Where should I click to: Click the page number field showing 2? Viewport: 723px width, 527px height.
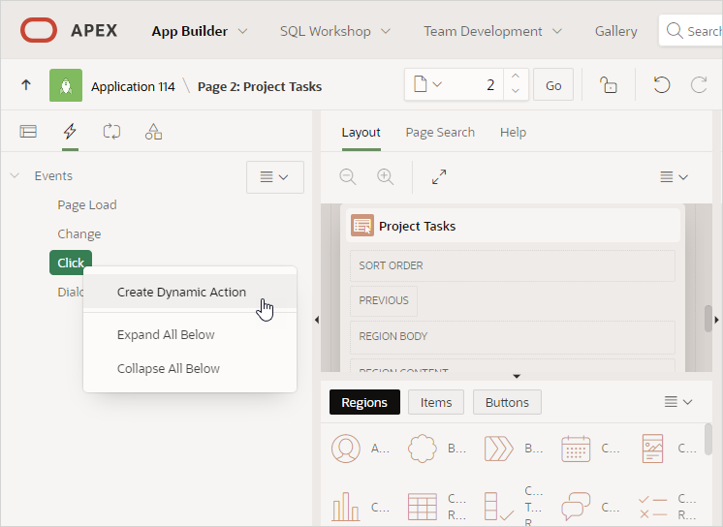(x=477, y=85)
